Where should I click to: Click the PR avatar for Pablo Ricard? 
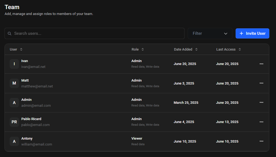(x=14, y=122)
